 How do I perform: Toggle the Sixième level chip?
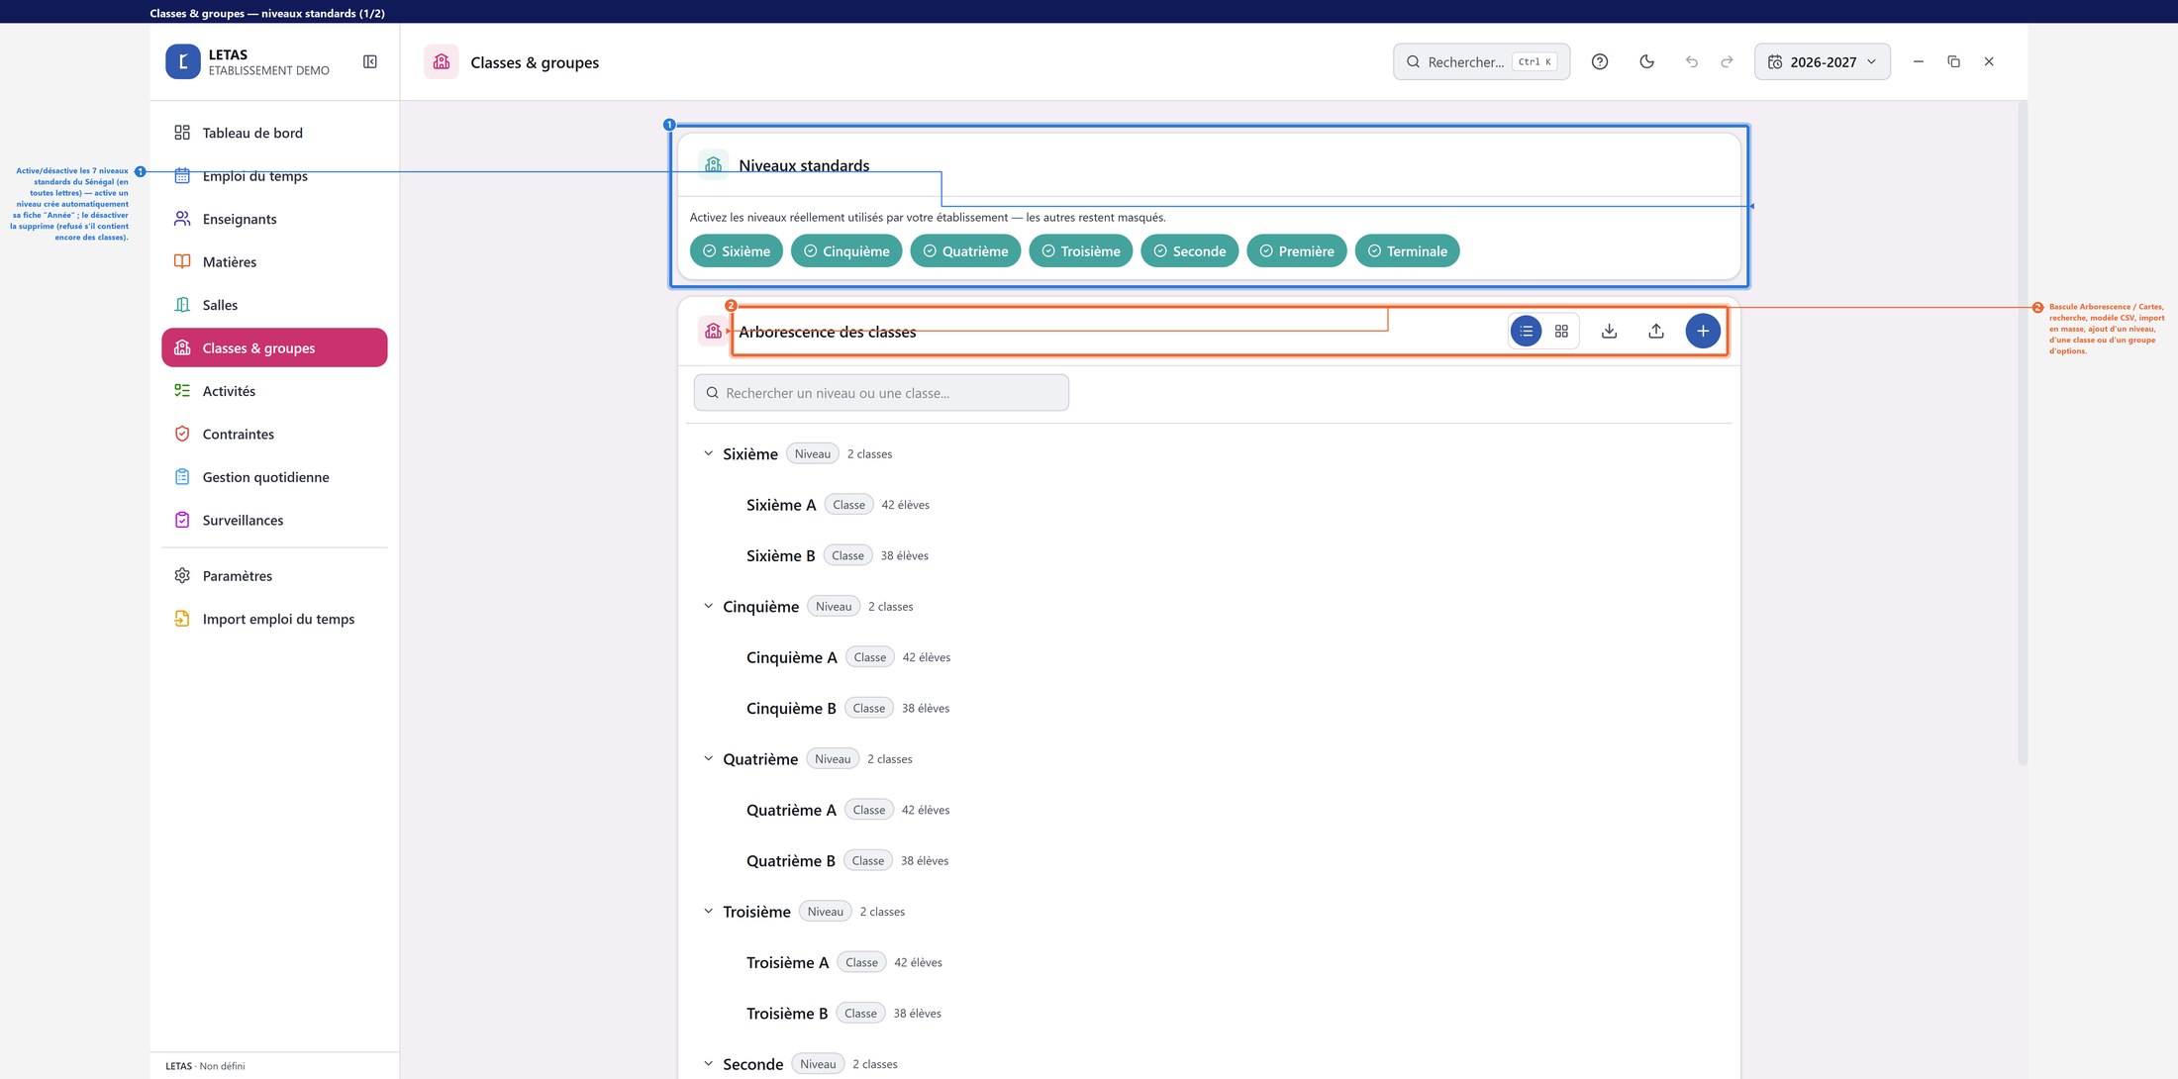pos(737,251)
